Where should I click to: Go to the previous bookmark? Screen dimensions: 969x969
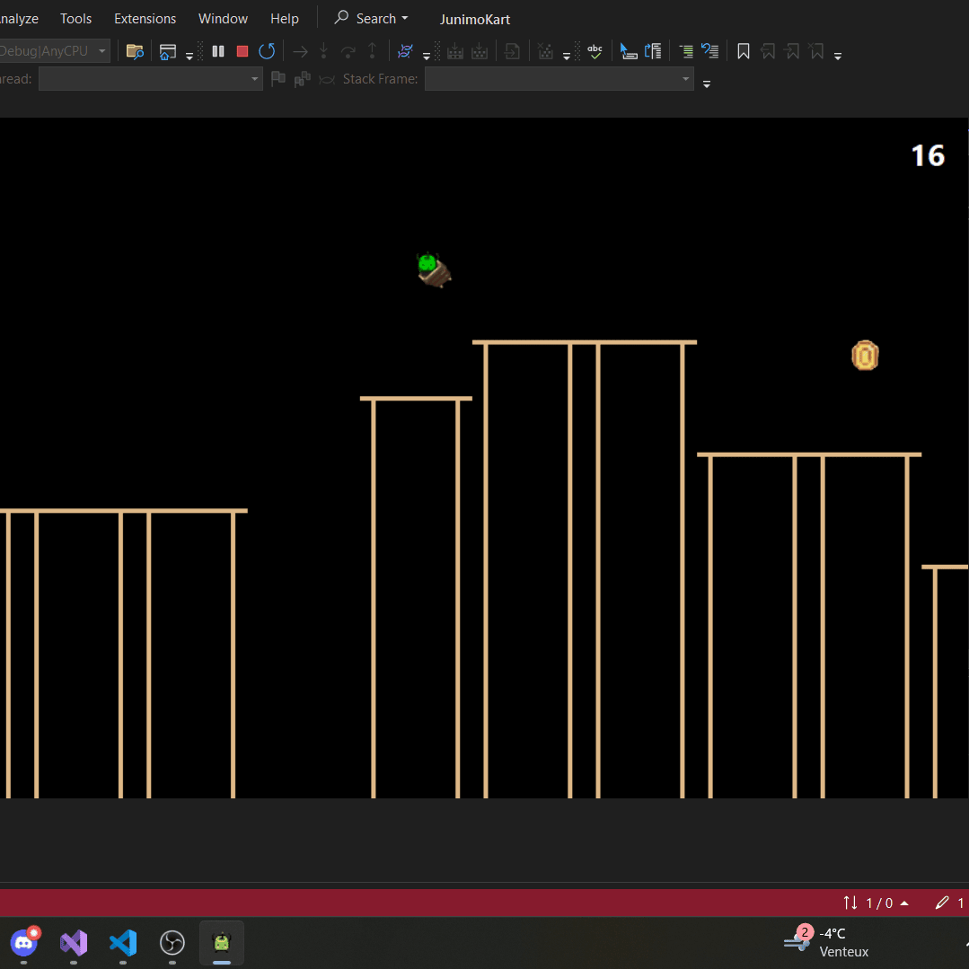[768, 51]
